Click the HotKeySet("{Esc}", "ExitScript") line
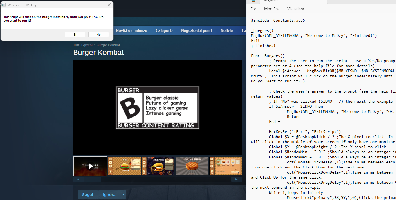Screen dimensions: 397x200 point(305,132)
